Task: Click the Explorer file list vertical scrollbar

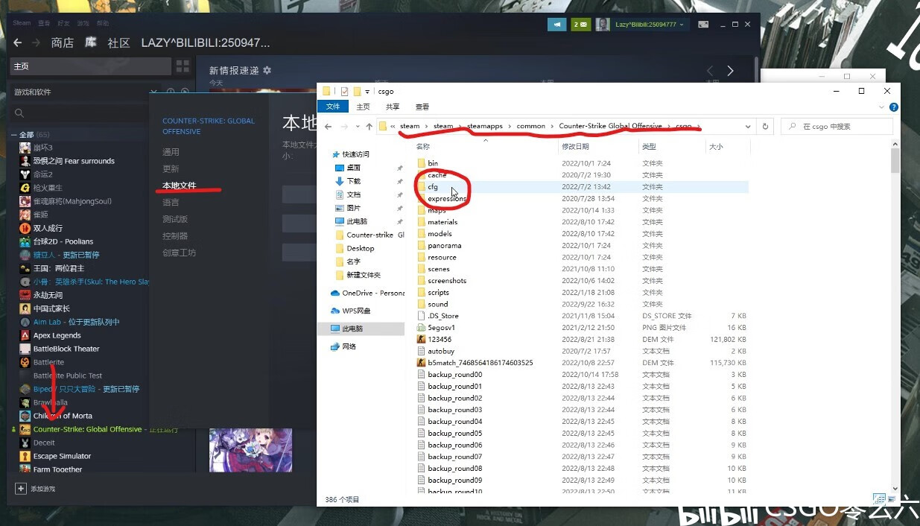Action: pos(895,161)
